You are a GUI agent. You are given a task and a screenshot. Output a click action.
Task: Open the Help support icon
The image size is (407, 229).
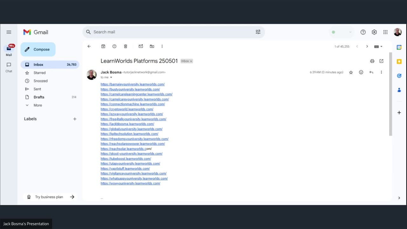(363, 32)
